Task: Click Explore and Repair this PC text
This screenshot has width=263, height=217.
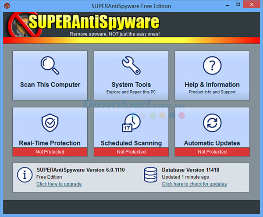Action: pos(131,92)
